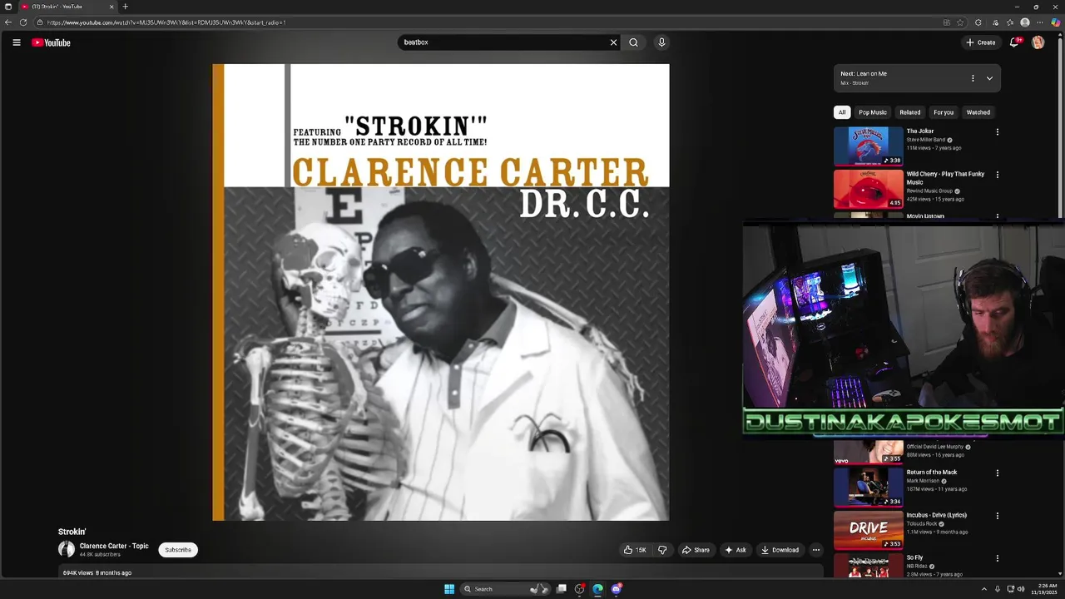The width and height of the screenshot is (1065, 599).
Task: Download the Strokin' video
Action: [780, 550]
